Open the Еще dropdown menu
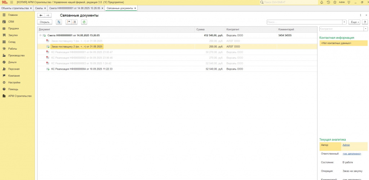 pos(354,22)
